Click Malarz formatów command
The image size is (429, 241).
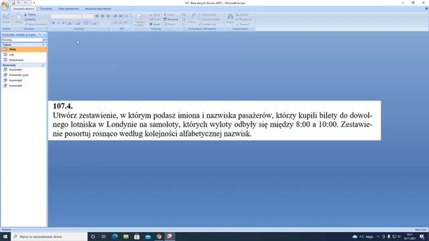click(x=36, y=24)
